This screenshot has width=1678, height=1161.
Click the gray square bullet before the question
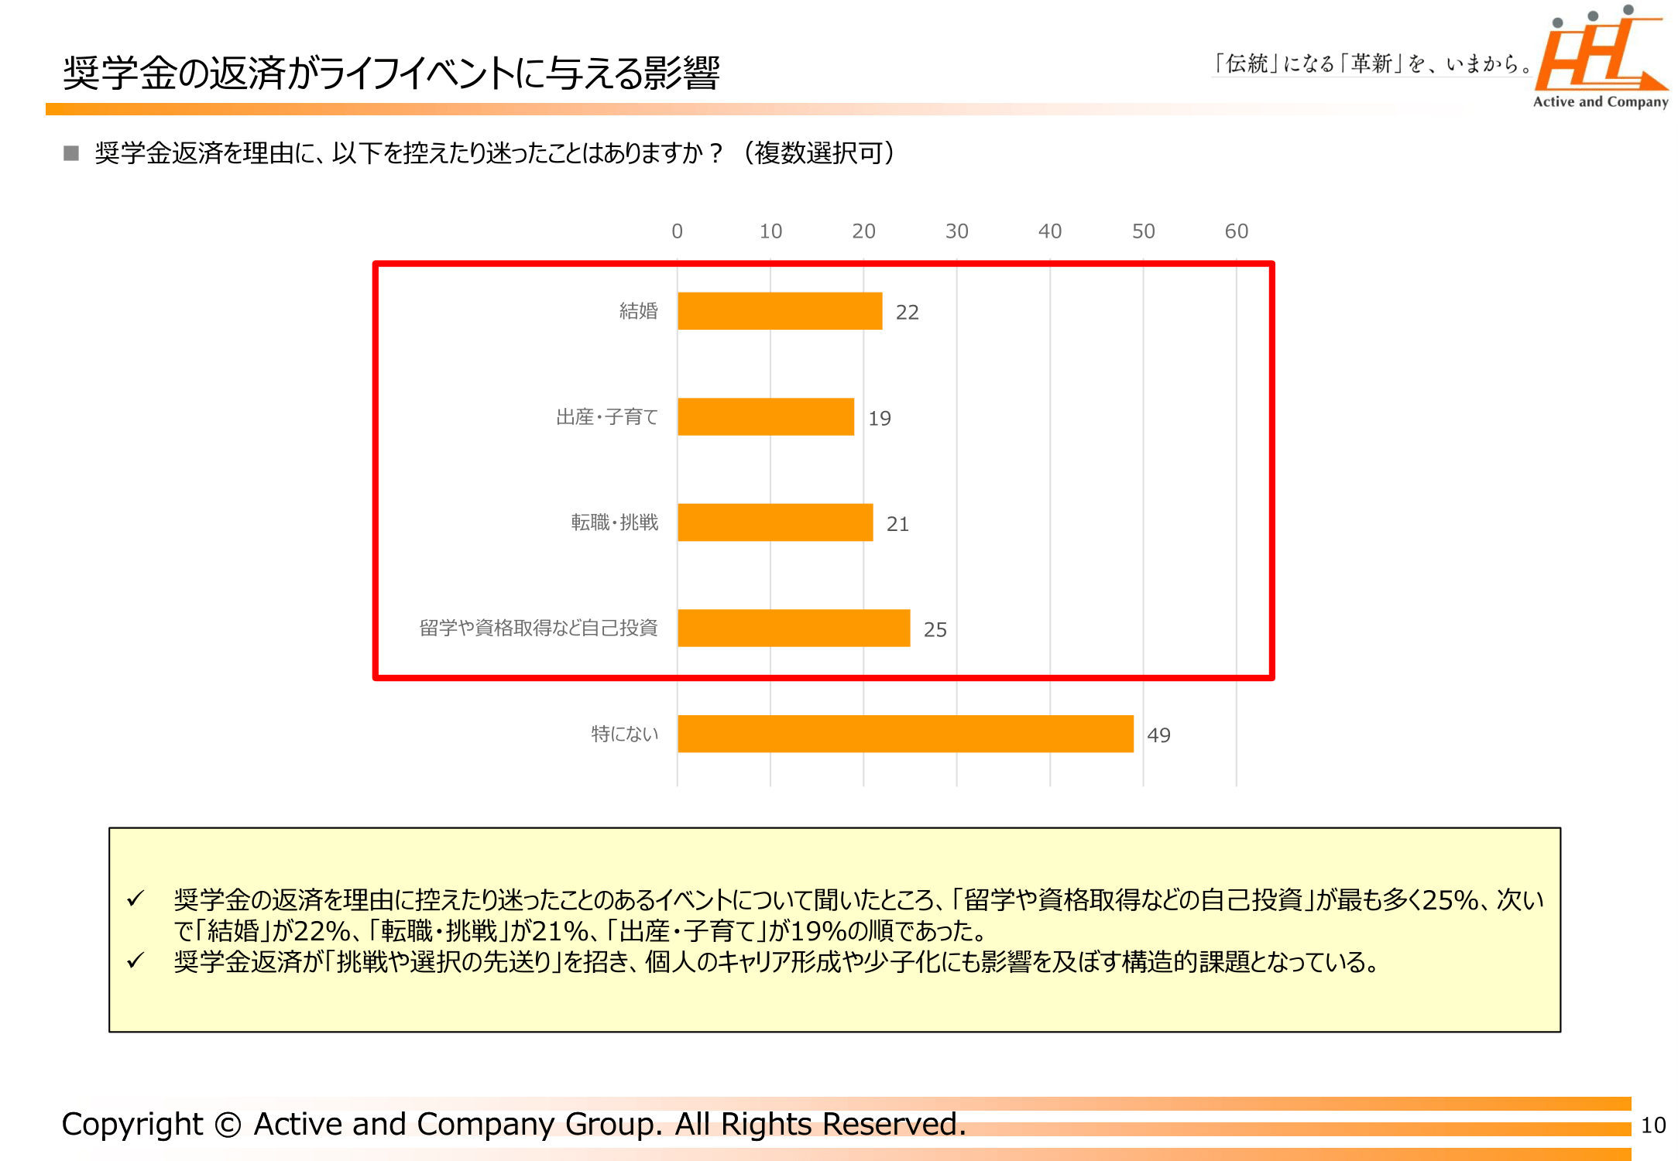click(x=71, y=153)
